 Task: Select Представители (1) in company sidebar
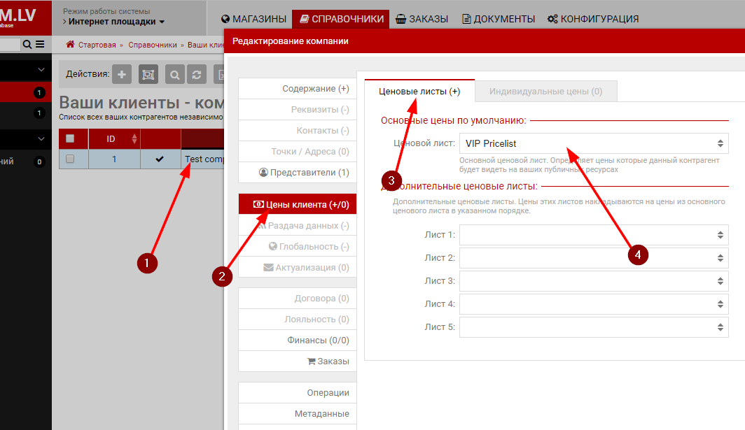(303, 173)
